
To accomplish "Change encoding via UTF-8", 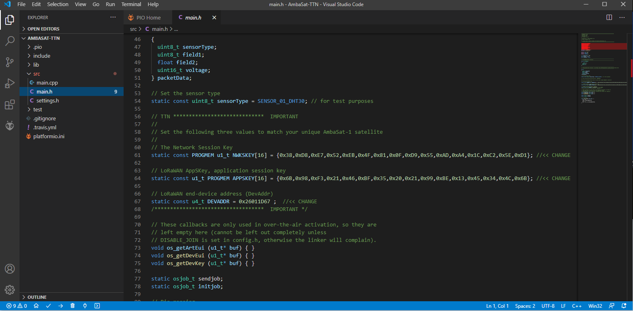I will [548, 306].
